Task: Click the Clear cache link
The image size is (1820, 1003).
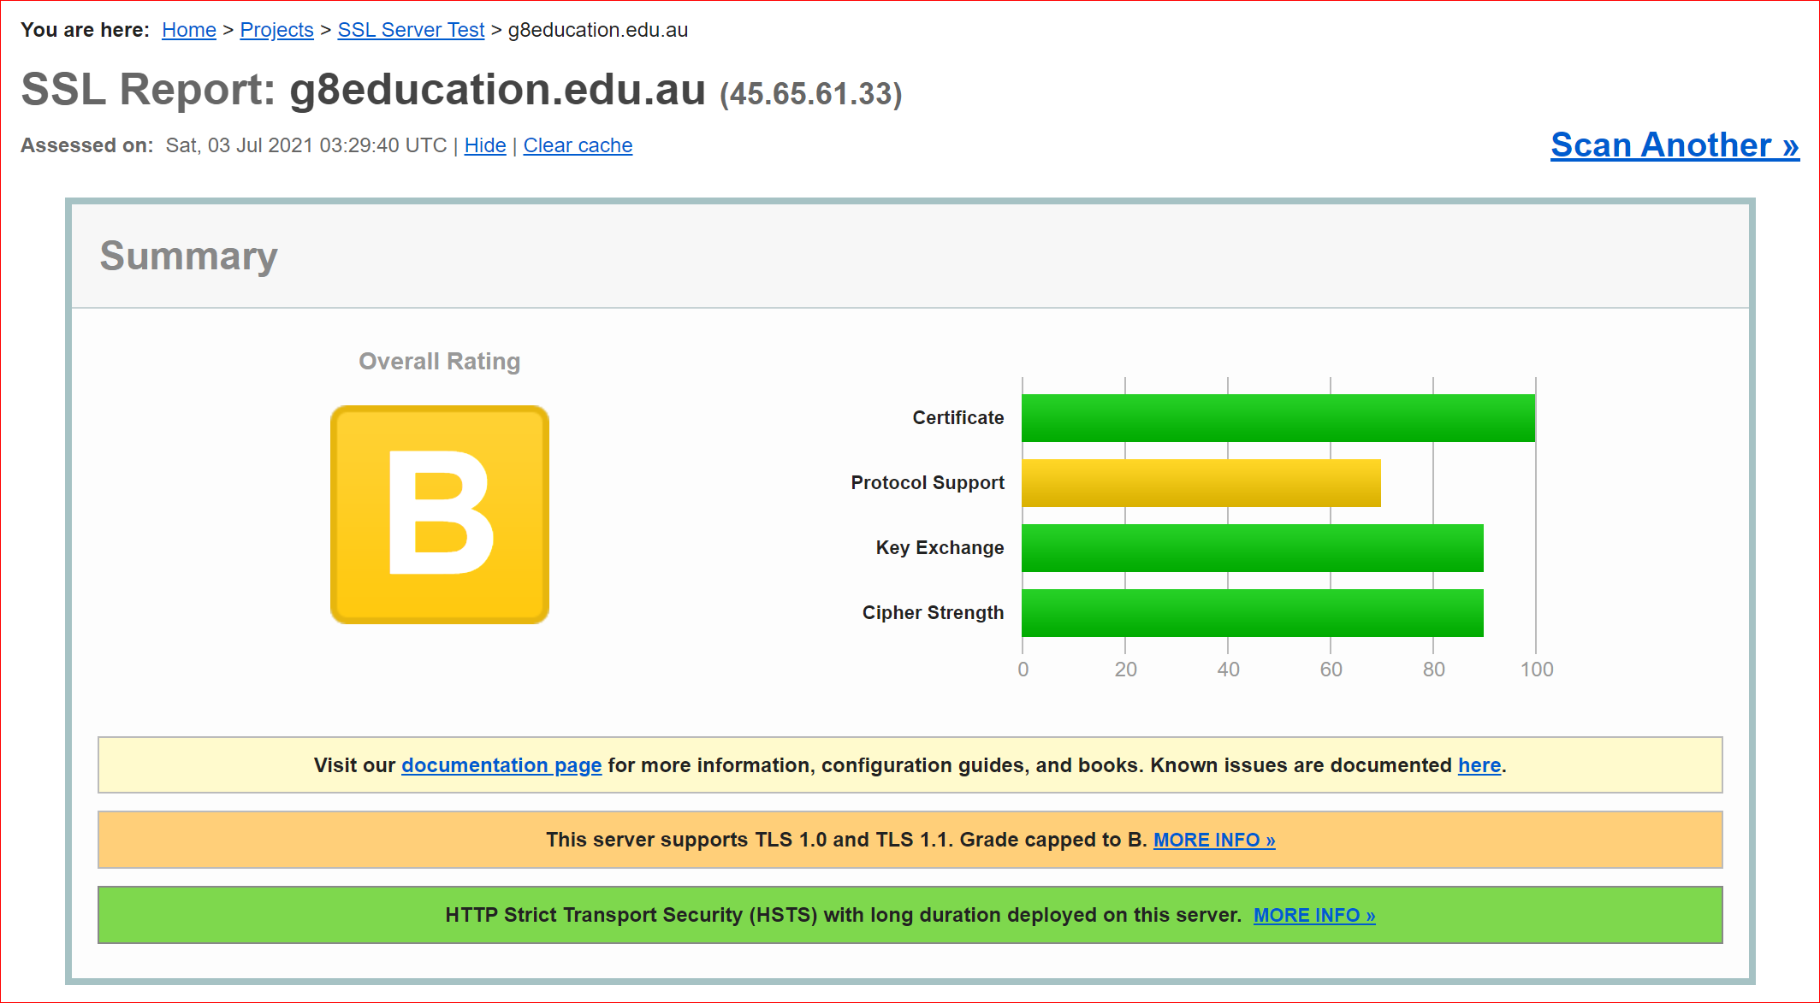Action: click(x=578, y=145)
